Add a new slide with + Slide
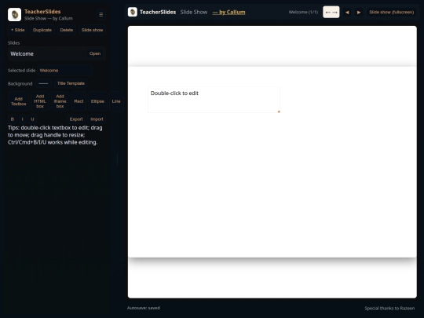The height and width of the screenshot is (318, 424). (18, 30)
